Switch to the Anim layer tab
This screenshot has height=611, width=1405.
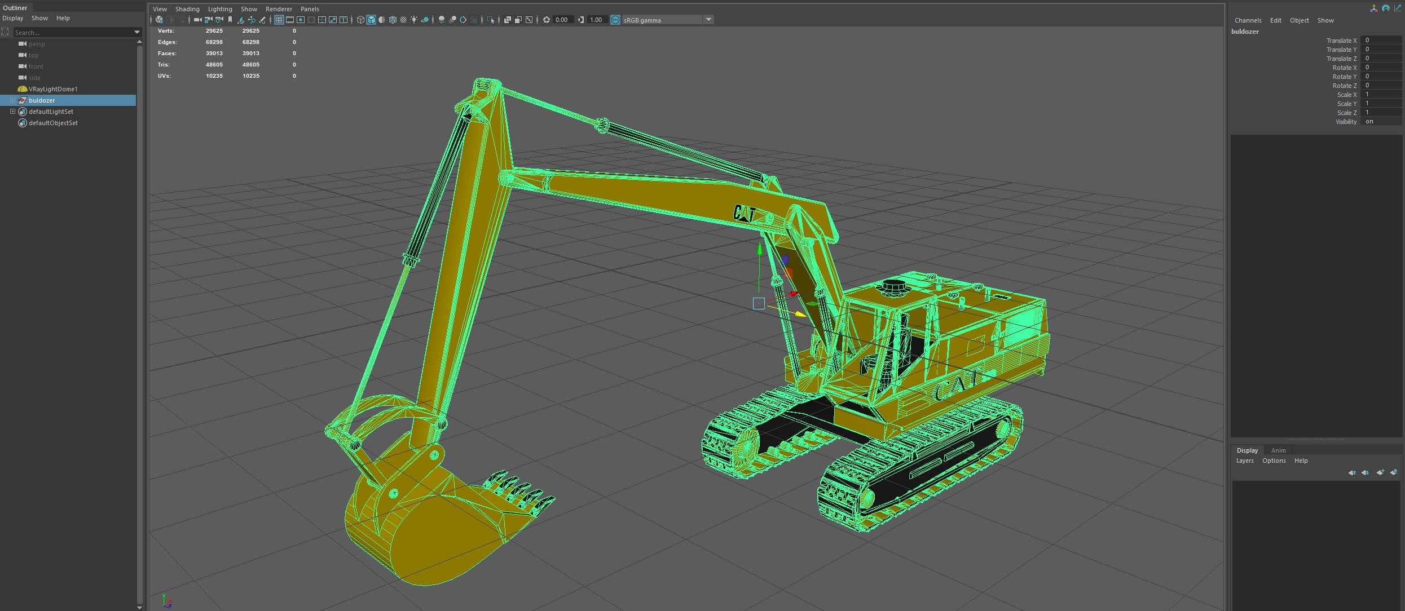coord(1278,450)
